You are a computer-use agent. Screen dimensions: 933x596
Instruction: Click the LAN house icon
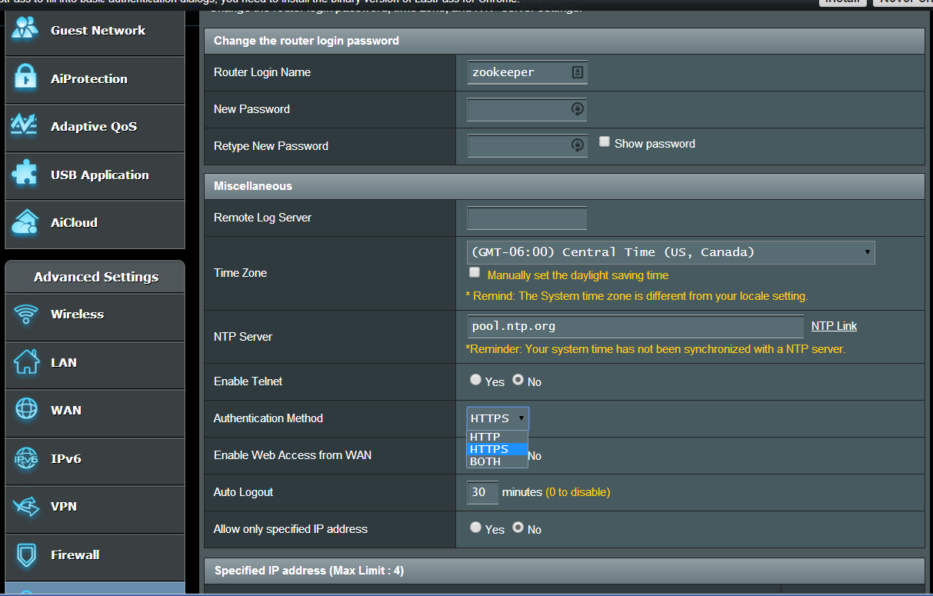[x=26, y=362]
